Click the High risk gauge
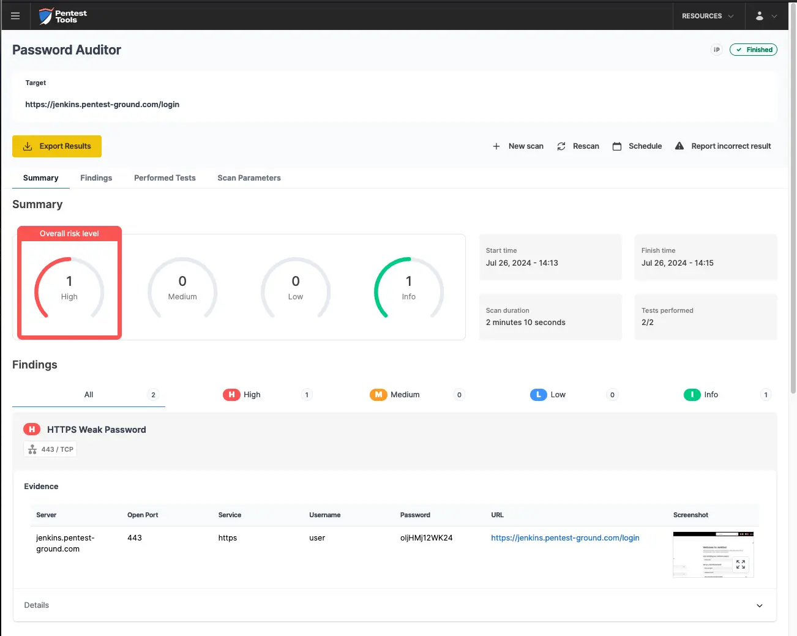 tap(69, 288)
